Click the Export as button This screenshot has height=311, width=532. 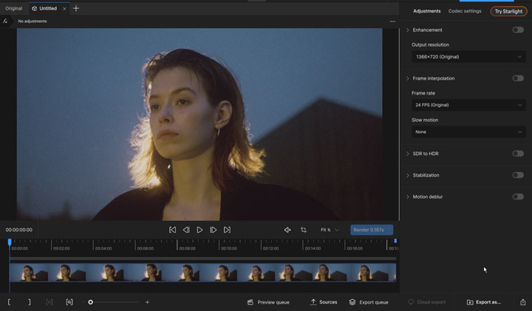(x=484, y=302)
